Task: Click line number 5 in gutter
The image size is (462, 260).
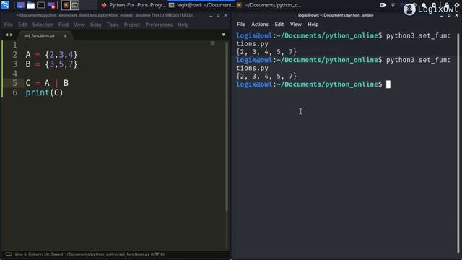Action: click(x=14, y=83)
